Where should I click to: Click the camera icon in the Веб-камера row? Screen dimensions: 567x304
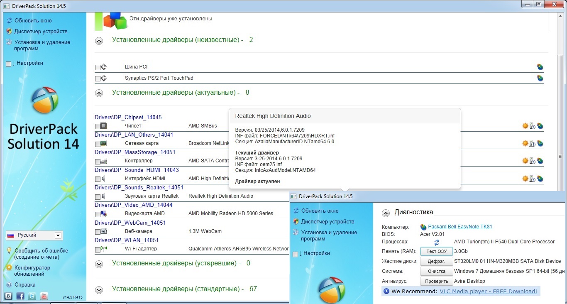(104, 231)
